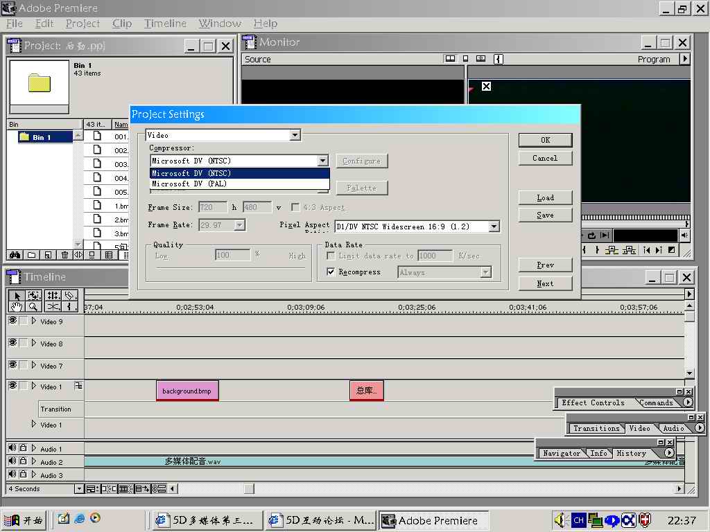710x532 pixels.
Task: Toggle visibility eye of Video 7 track
Action: (12, 364)
